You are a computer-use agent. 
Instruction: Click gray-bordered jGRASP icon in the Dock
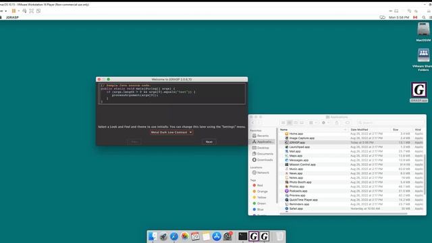point(264,236)
